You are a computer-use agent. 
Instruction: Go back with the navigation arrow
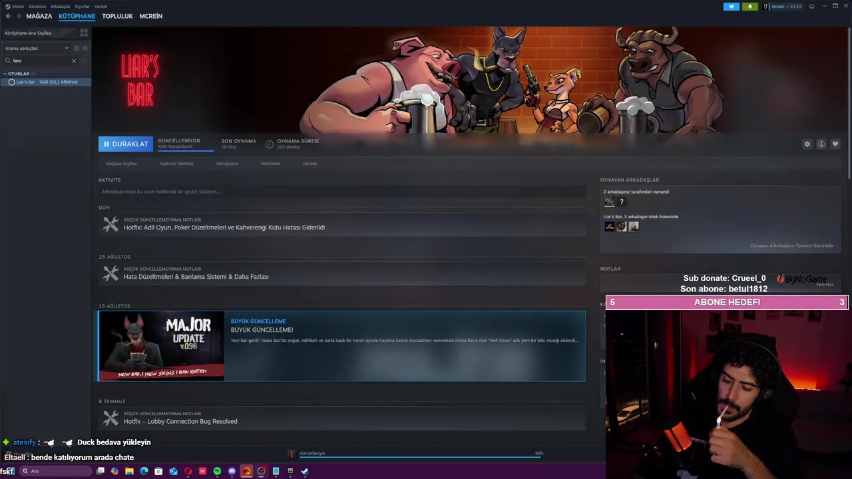pos(8,16)
